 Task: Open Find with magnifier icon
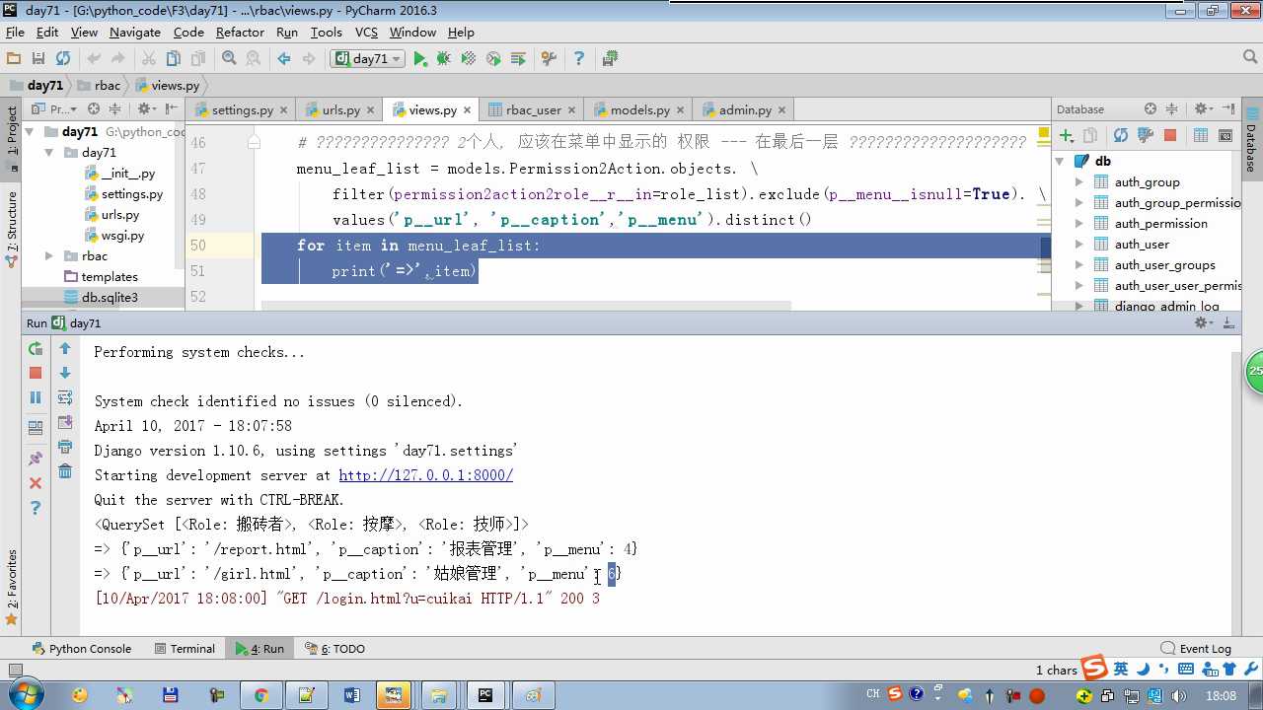pos(229,59)
